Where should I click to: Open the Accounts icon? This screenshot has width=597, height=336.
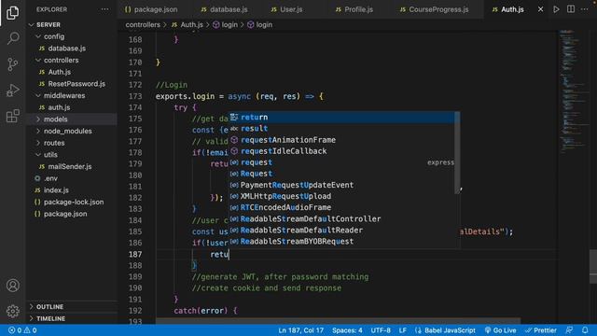pos(12,286)
